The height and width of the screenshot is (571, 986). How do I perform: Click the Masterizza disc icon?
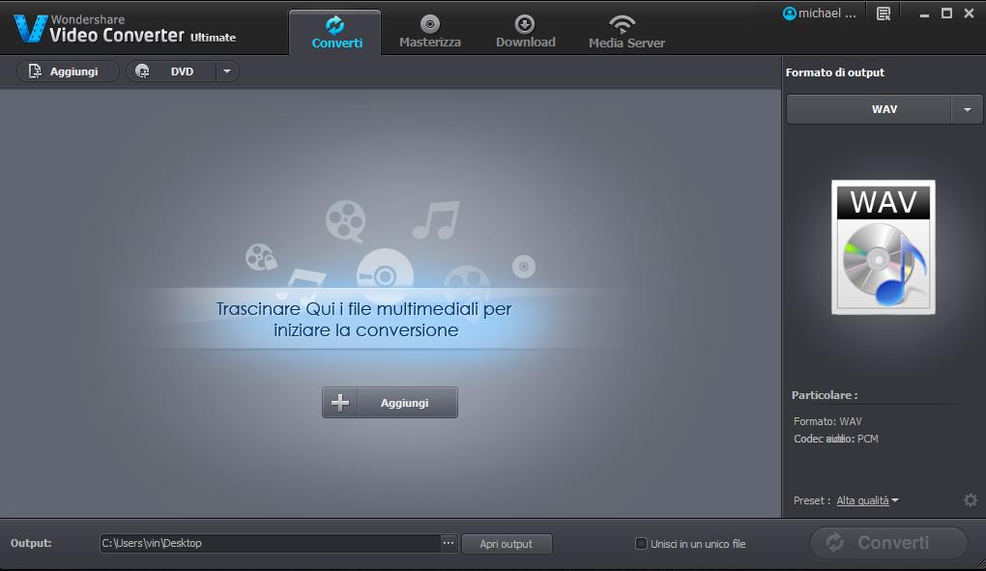[430, 24]
